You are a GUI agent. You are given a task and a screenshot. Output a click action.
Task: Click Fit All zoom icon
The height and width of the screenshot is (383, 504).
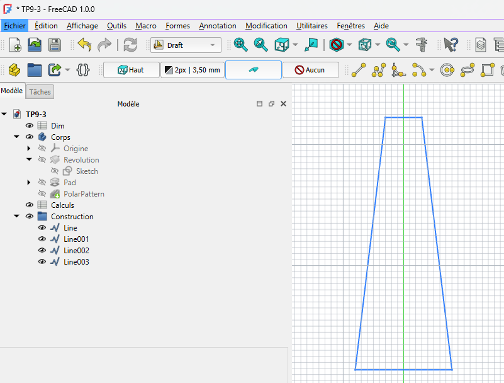(x=240, y=45)
